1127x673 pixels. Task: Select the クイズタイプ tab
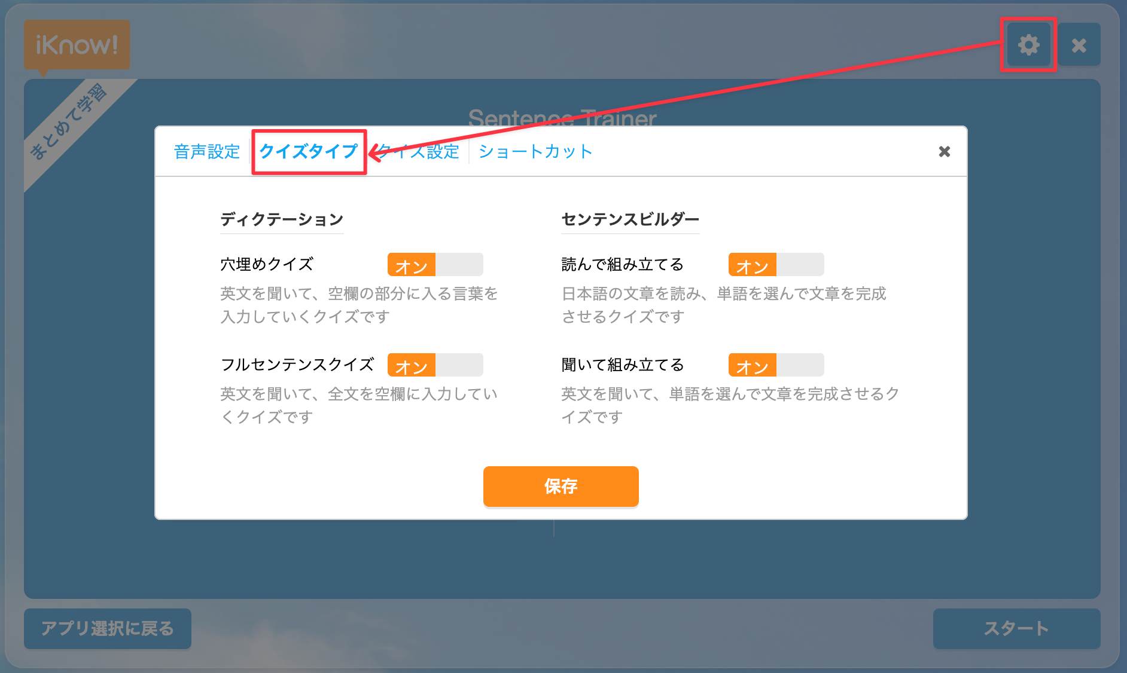point(309,152)
